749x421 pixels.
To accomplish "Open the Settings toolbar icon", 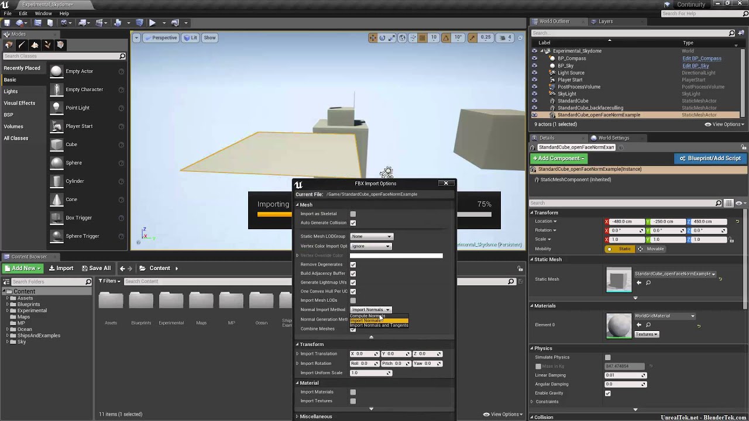I will pyautogui.click(x=64, y=23).
